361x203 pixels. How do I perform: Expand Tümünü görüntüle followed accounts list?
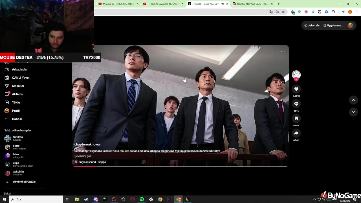[x=24, y=182]
